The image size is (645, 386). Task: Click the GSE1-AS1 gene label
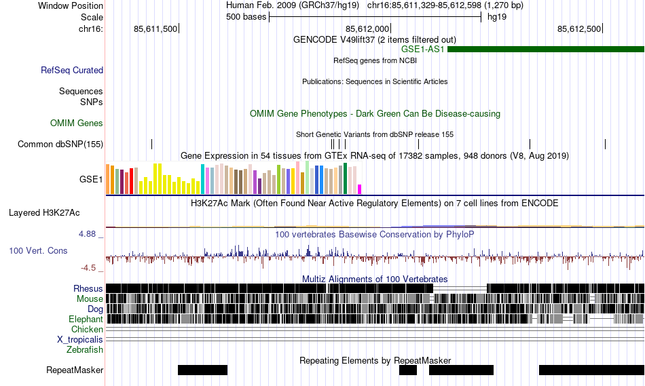(423, 50)
